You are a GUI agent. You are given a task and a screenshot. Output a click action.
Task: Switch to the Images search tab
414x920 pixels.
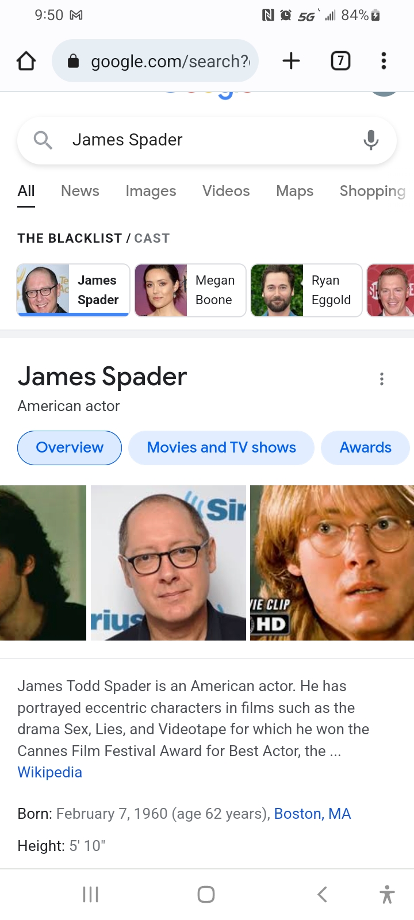[x=151, y=191]
